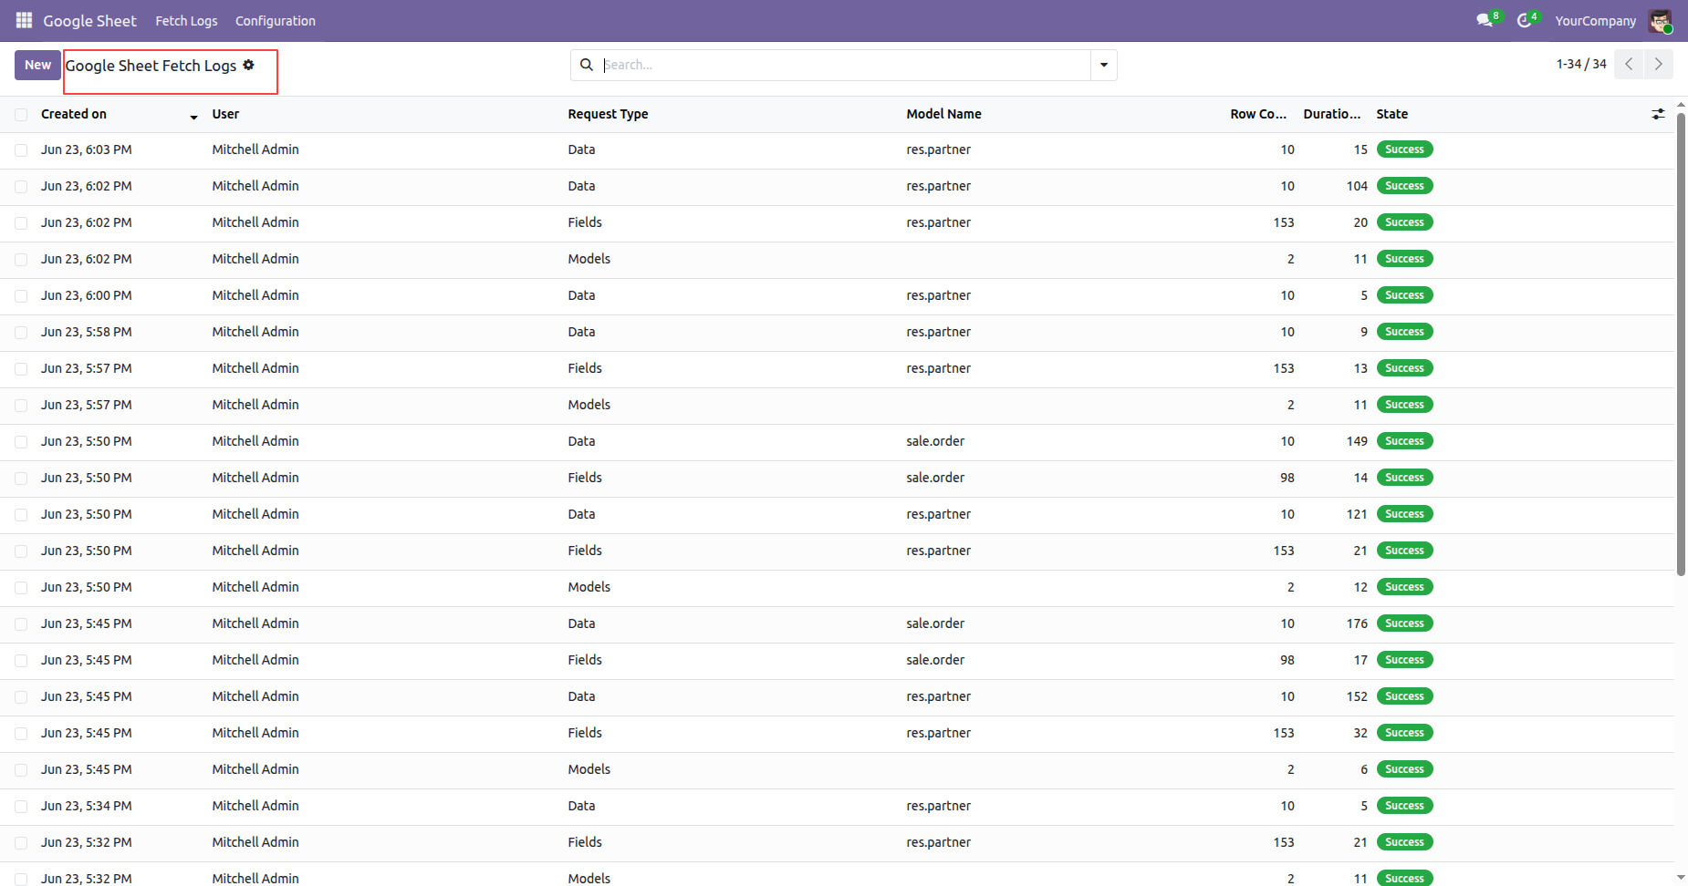The image size is (1688, 886).
Task: Click the Google Sheet Fetch Logs breadcrumb title
Action: (151, 66)
